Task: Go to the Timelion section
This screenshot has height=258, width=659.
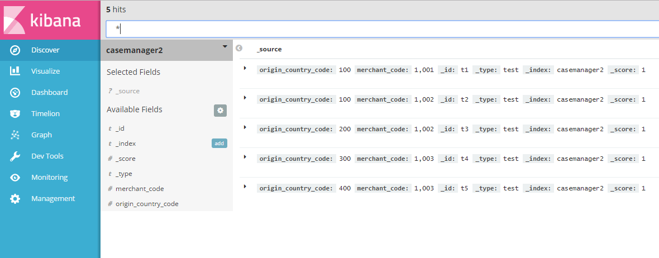Action: pos(45,113)
